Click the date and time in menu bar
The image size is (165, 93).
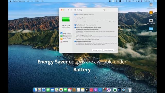(x=149, y=1)
